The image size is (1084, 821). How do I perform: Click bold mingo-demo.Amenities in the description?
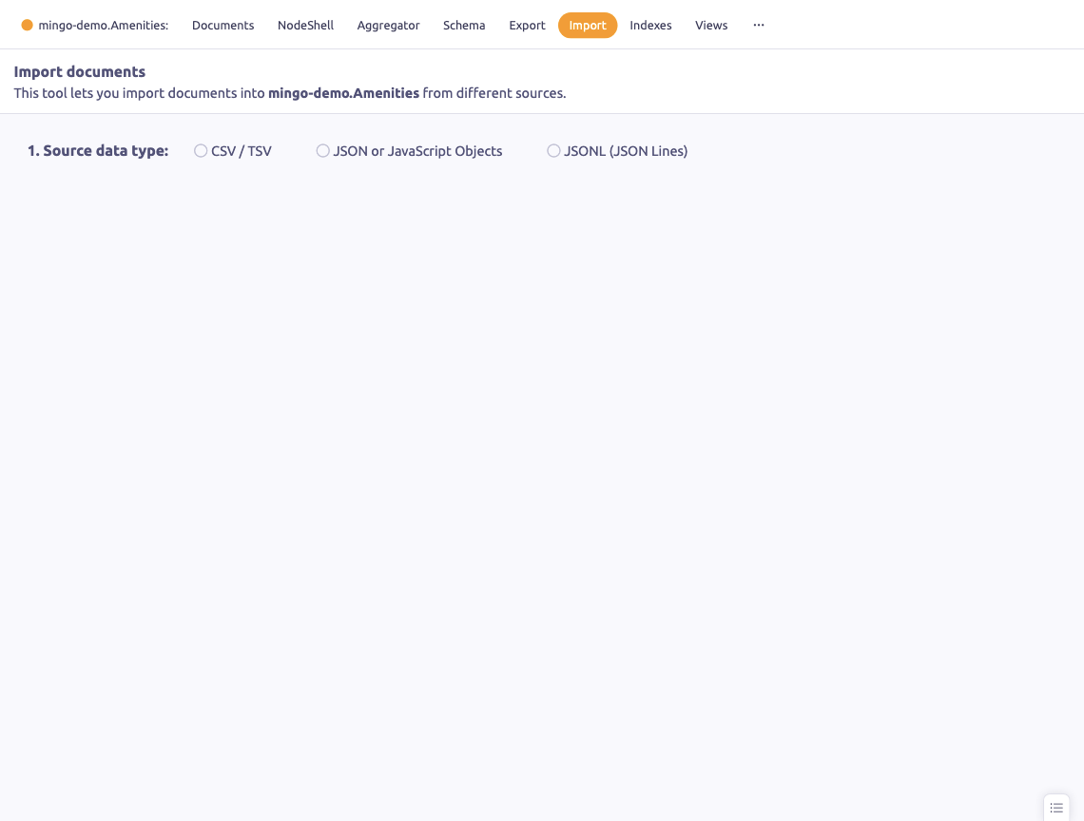tap(343, 93)
